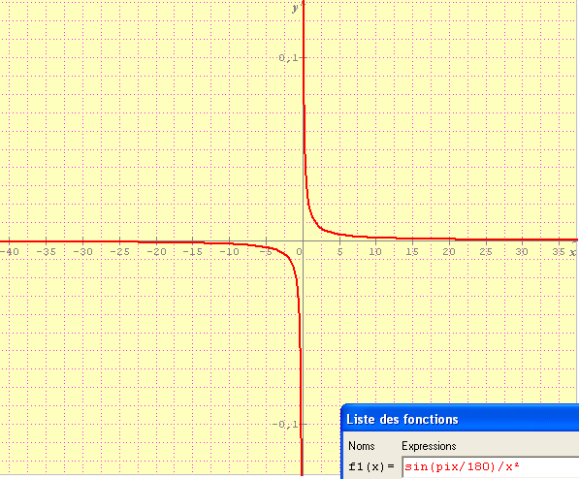Click the 'Liste des fonctions' title bar

point(461,419)
